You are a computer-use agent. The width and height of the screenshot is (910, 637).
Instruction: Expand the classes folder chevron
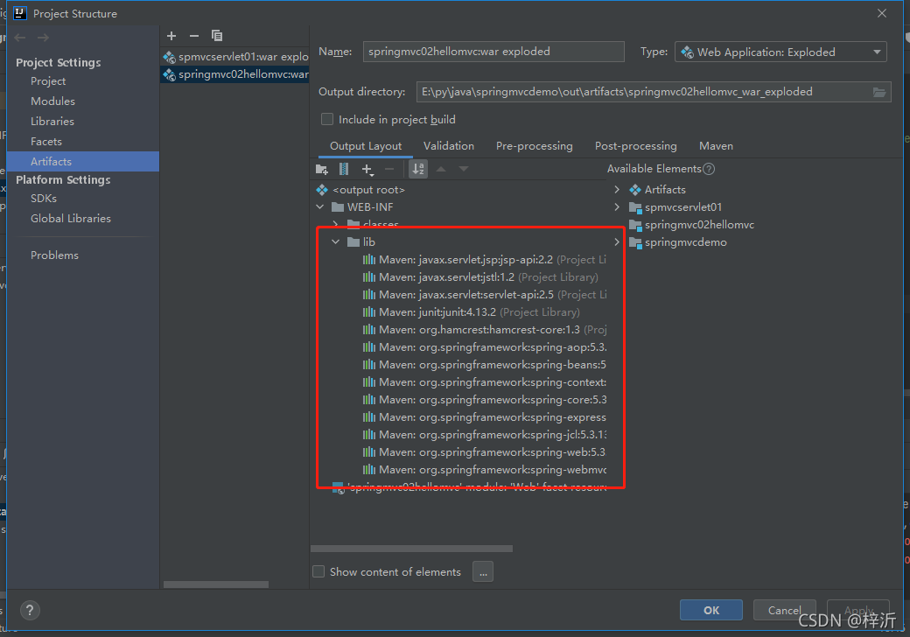335,224
